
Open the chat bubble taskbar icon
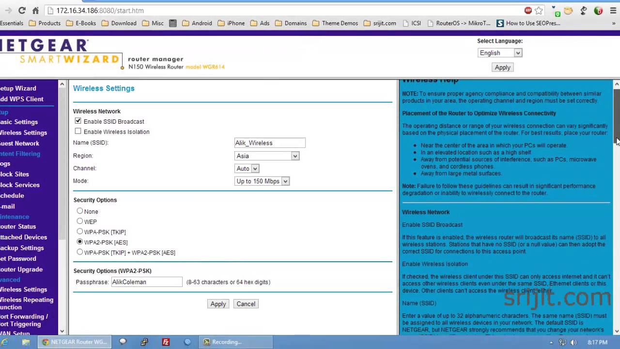pyautogui.click(x=123, y=342)
